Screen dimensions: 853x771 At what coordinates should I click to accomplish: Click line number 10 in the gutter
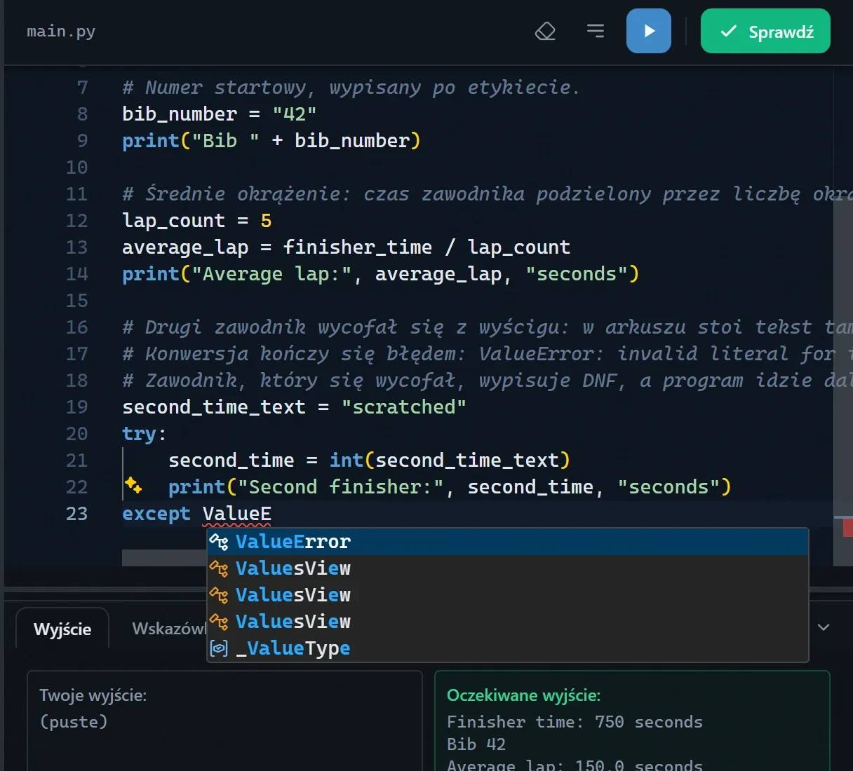[x=77, y=168]
